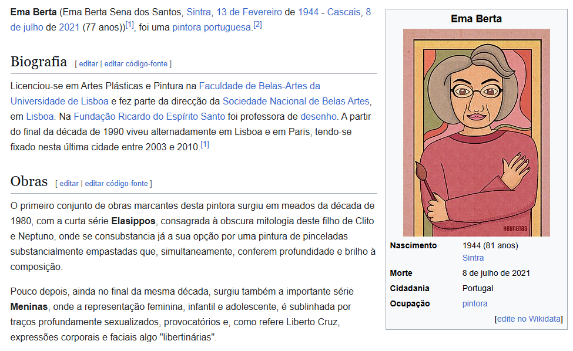The width and height of the screenshot is (573, 351).
Task: Open the pintora link in the intro
Action: click(x=187, y=27)
